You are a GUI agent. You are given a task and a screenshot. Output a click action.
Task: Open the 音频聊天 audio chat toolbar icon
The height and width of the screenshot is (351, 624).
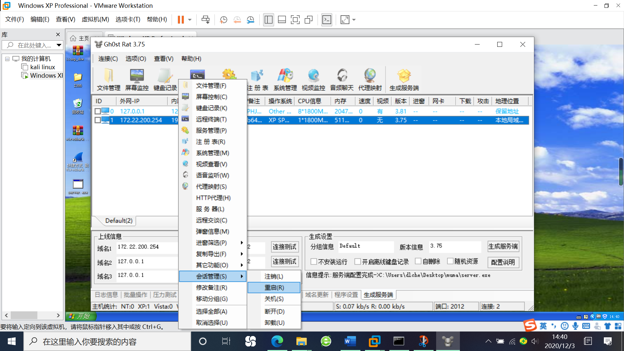tap(342, 80)
